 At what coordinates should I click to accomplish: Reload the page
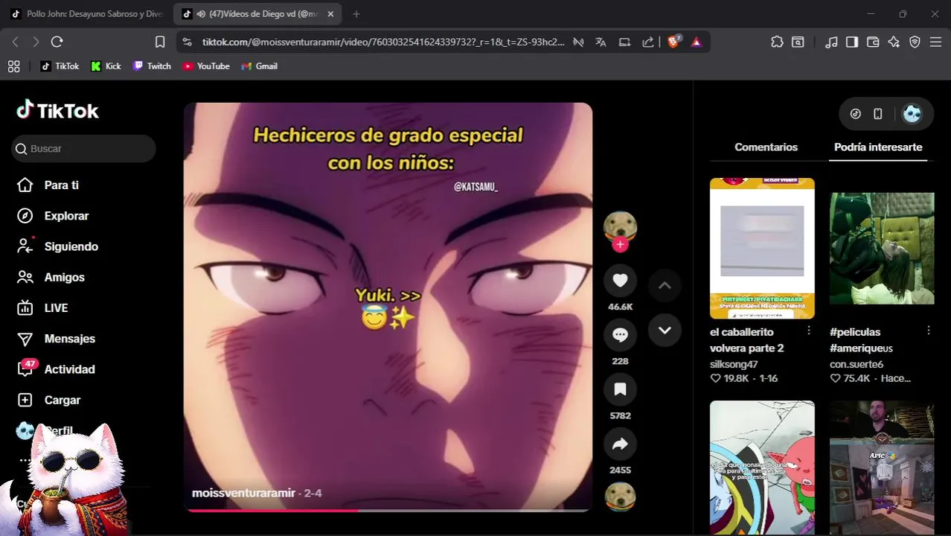[x=57, y=42]
